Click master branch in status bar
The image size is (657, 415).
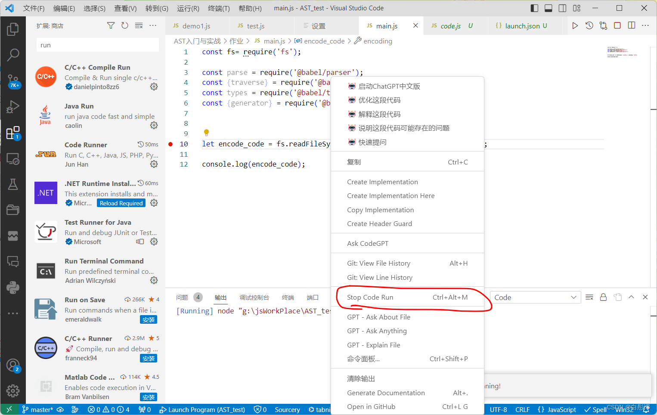tap(37, 409)
